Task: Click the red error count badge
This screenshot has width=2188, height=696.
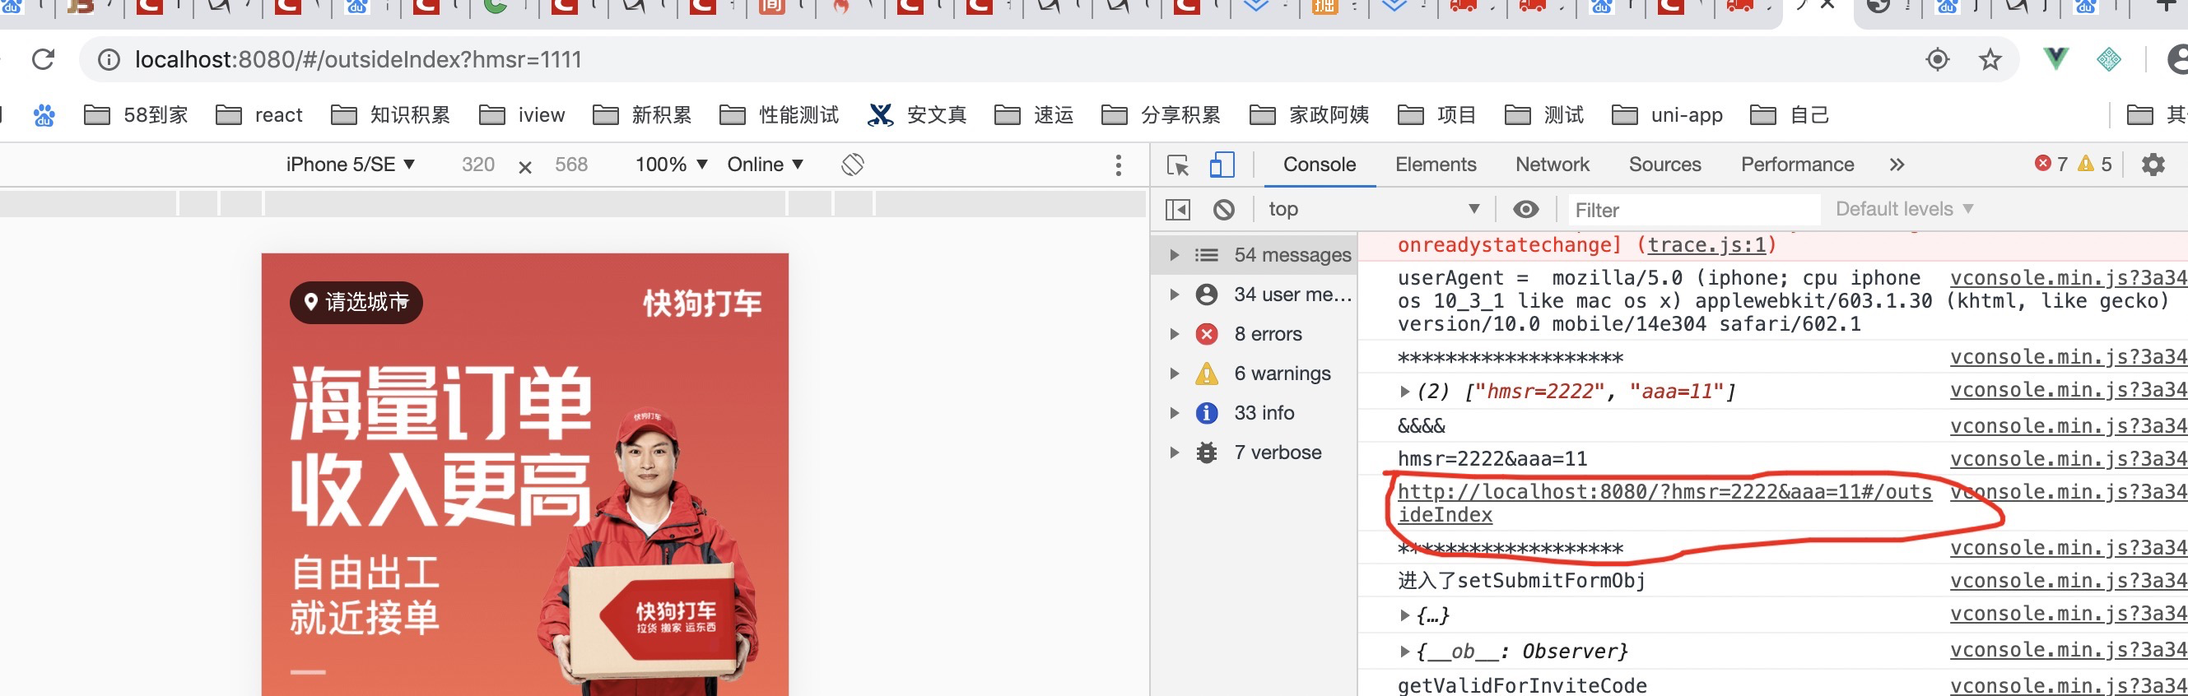Action: [2051, 164]
